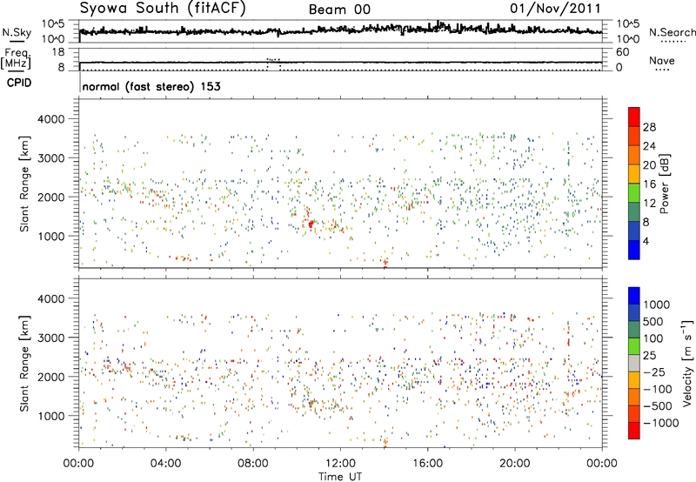This screenshot has width=696, height=482.
Task: Click 'Slant Range [km]' label of velocity panel
Action: [x=24, y=363]
